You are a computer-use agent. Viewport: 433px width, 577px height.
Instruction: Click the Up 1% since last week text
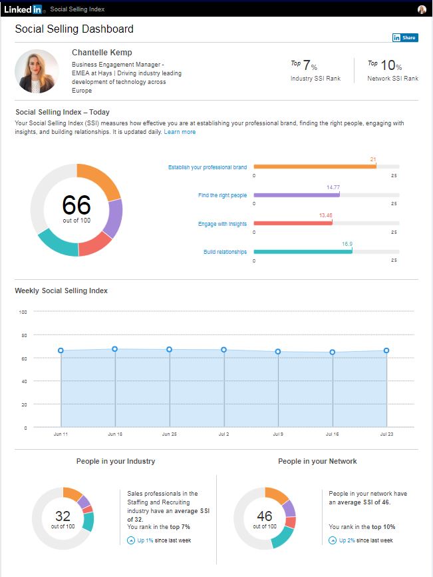[x=164, y=540]
